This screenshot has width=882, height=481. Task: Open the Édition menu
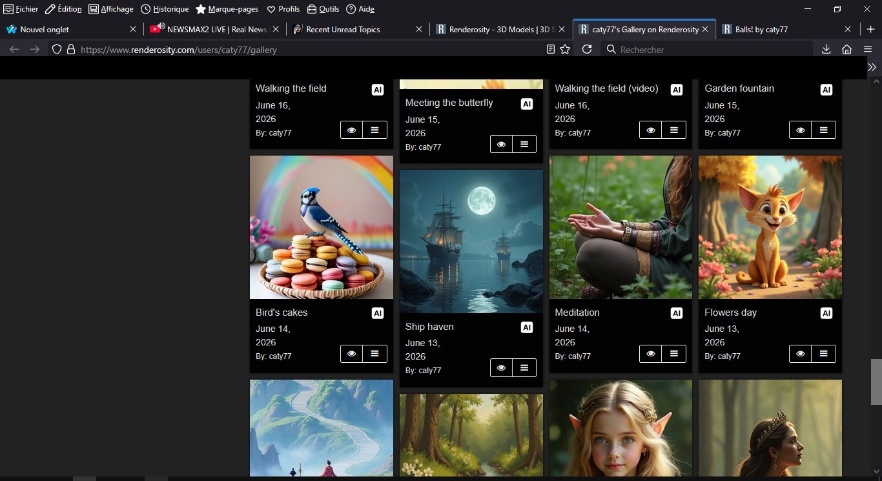[x=63, y=9]
